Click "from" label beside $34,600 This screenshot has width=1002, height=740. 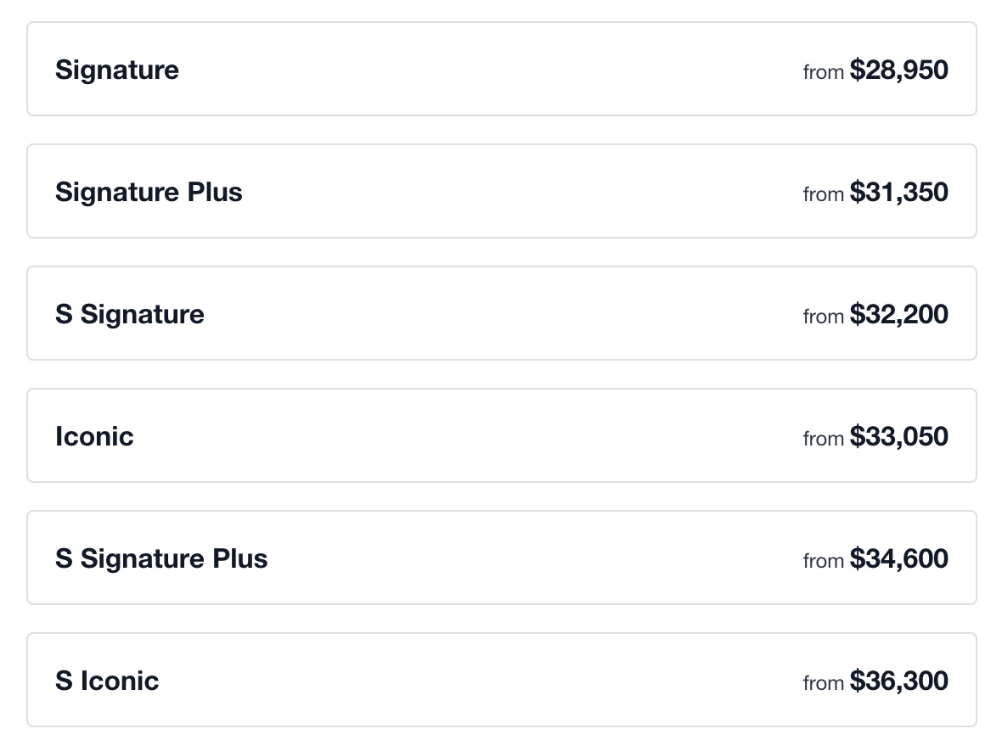click(x=823, y=561)
